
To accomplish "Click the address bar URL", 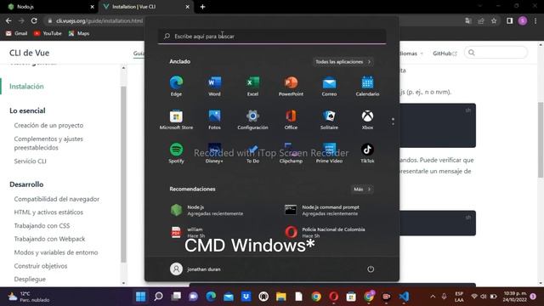I will point(99,20).
